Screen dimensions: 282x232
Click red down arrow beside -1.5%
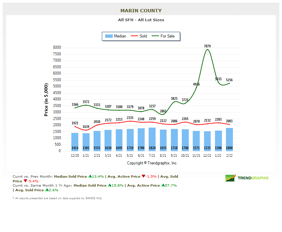coord(143,177)
